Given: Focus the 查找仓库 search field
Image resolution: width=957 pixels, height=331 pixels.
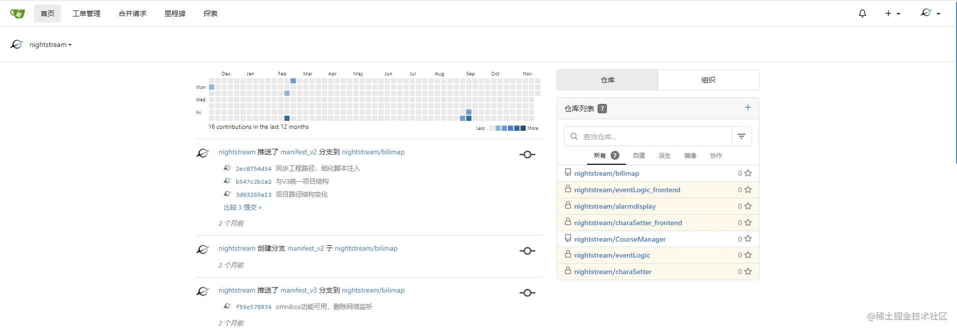Looking at the screenshot, I should coord(648,136).
